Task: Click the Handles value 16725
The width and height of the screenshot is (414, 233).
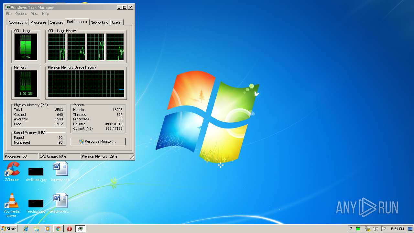Action: (117, 110)
